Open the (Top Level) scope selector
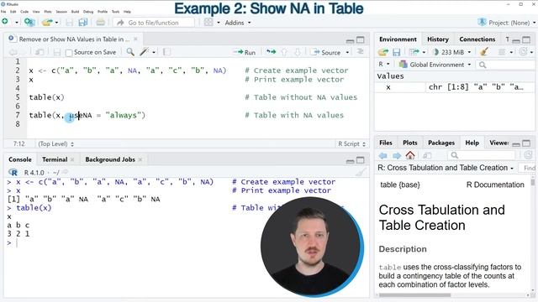The height and width of the screenshot is (302, 538). click(x=55, y=143)
